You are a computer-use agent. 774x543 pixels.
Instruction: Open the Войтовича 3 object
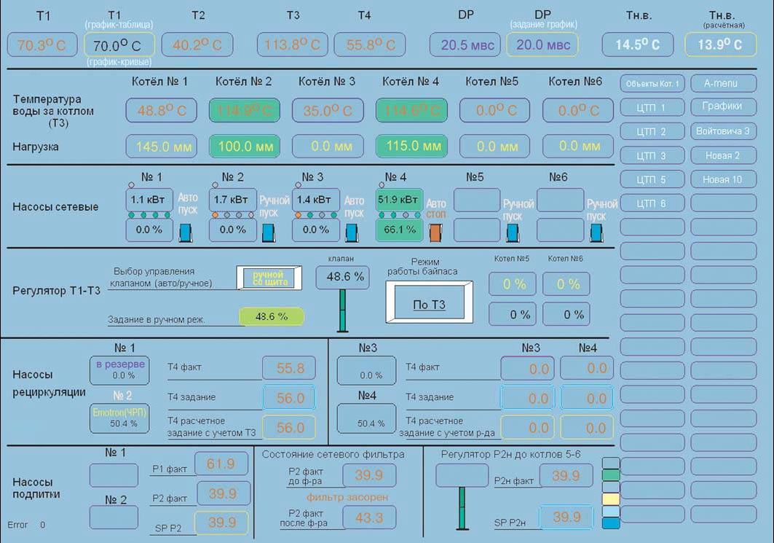coord(722,131)
